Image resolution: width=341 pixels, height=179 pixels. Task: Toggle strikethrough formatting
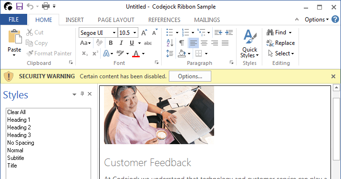[x=148, y=43]
